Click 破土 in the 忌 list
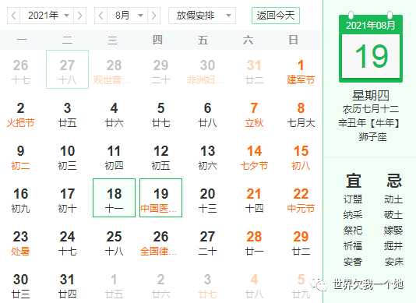The image size is (416, 303). coord(393,215)
